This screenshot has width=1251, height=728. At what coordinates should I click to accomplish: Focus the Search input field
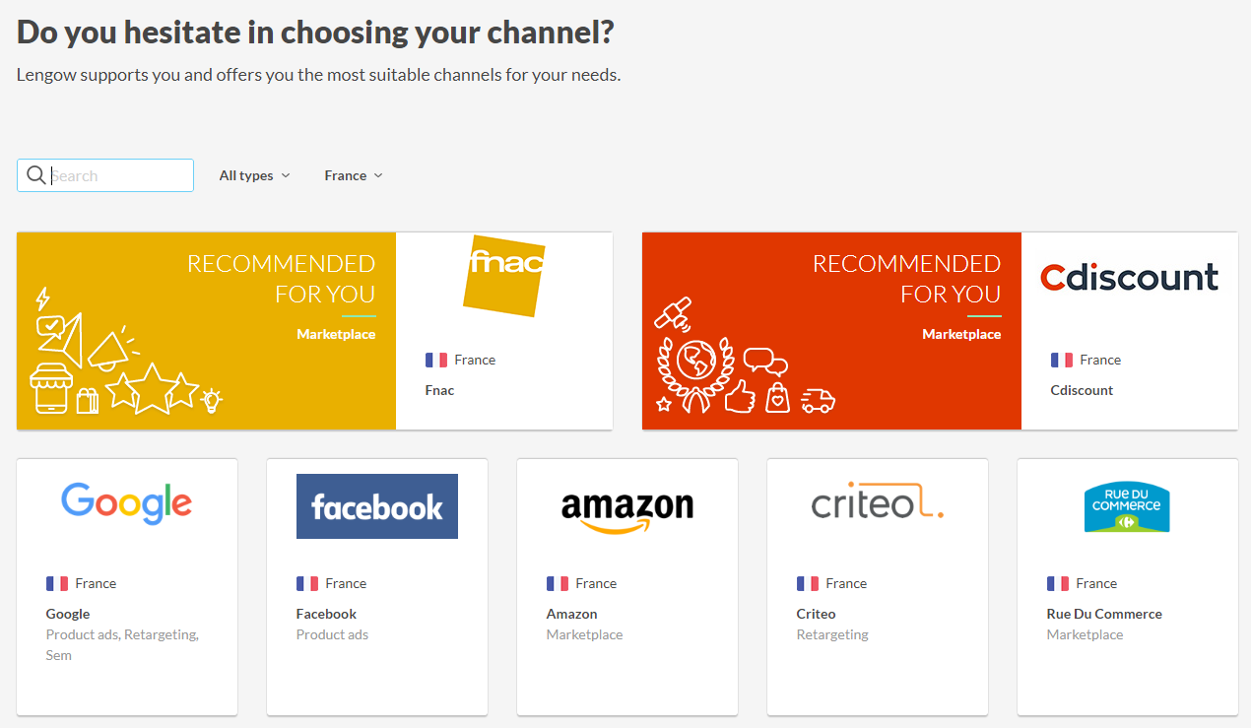click(118, 175)
